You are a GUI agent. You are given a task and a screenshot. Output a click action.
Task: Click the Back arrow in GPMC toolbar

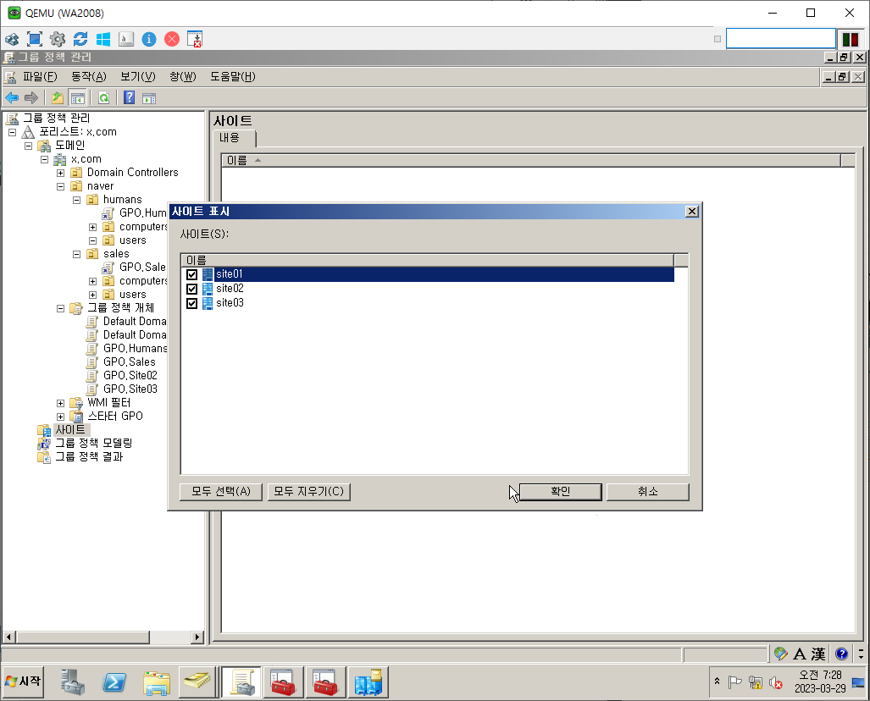pos(12,98)
